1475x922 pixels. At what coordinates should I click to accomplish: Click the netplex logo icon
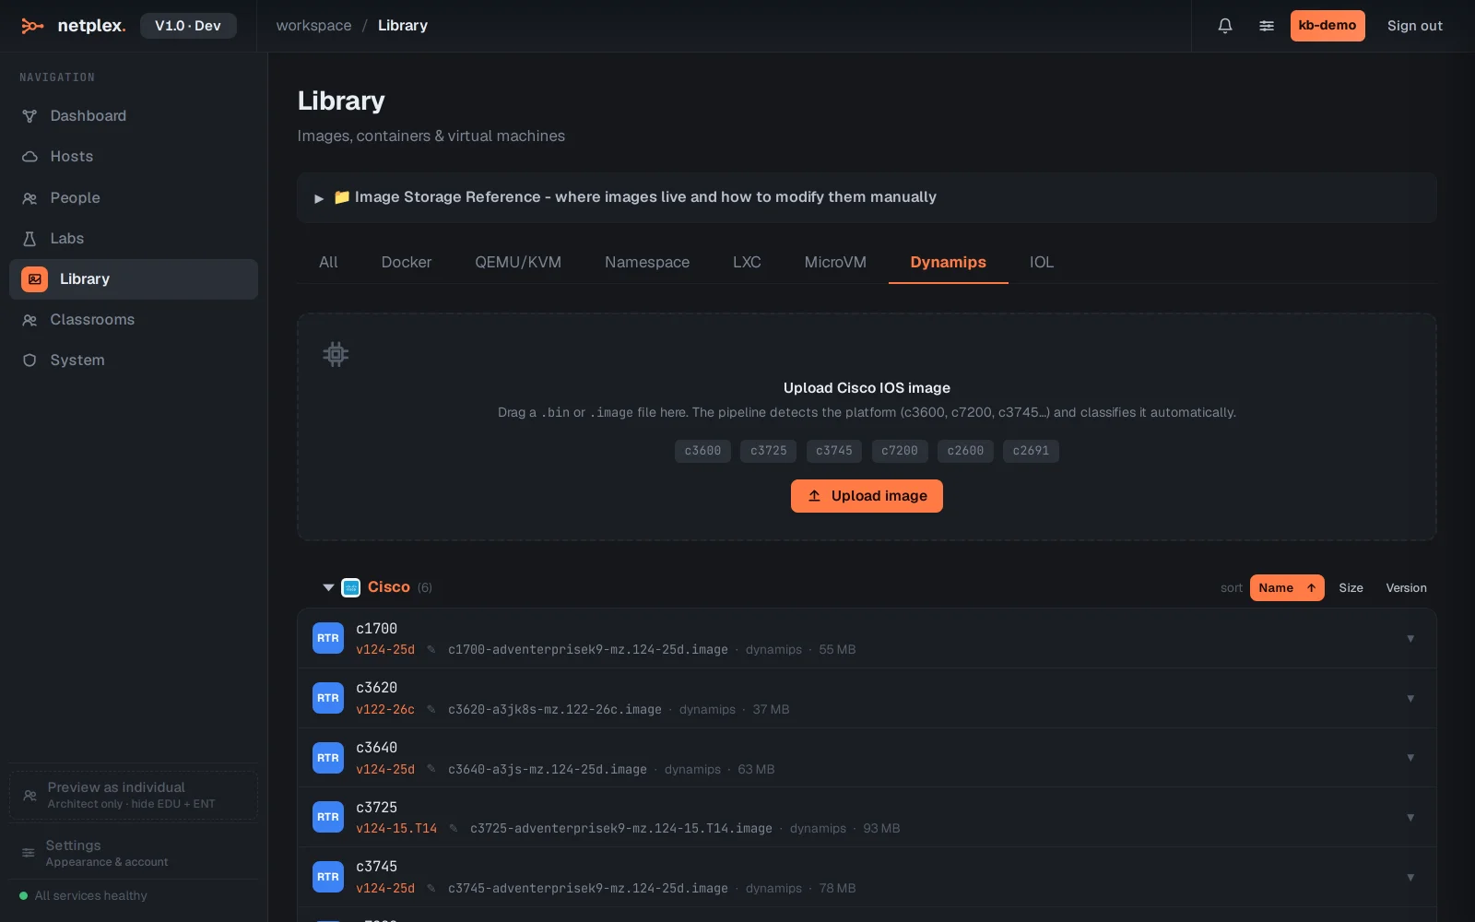pos(32,26)
